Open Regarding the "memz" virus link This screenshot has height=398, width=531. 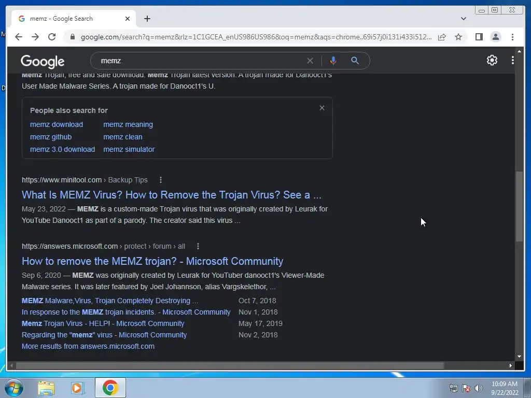(x=104, y=335)
